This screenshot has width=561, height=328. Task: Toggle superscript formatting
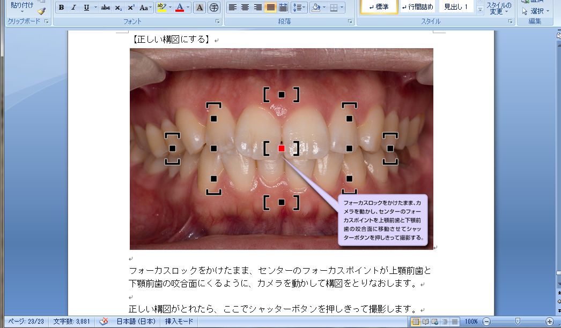[x=131, y=7]
